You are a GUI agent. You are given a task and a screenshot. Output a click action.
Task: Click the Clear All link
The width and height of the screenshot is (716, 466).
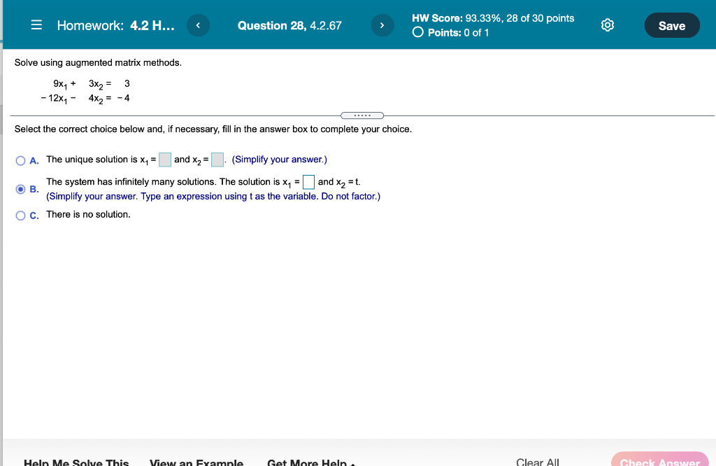point(537,461)
